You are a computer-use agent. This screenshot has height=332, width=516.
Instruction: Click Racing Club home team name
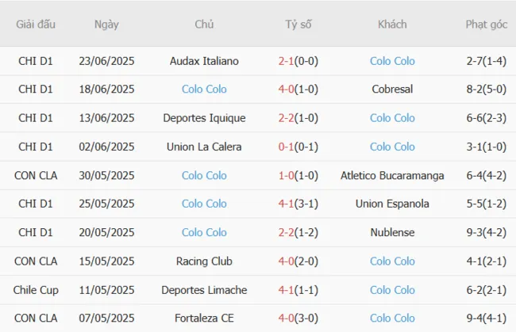[204, 261]
